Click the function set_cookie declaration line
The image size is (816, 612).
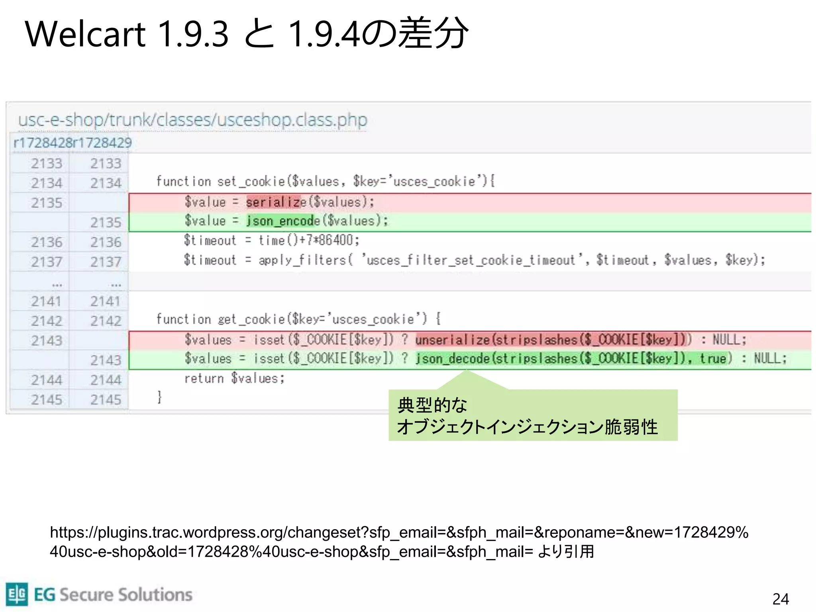[326, 182]
